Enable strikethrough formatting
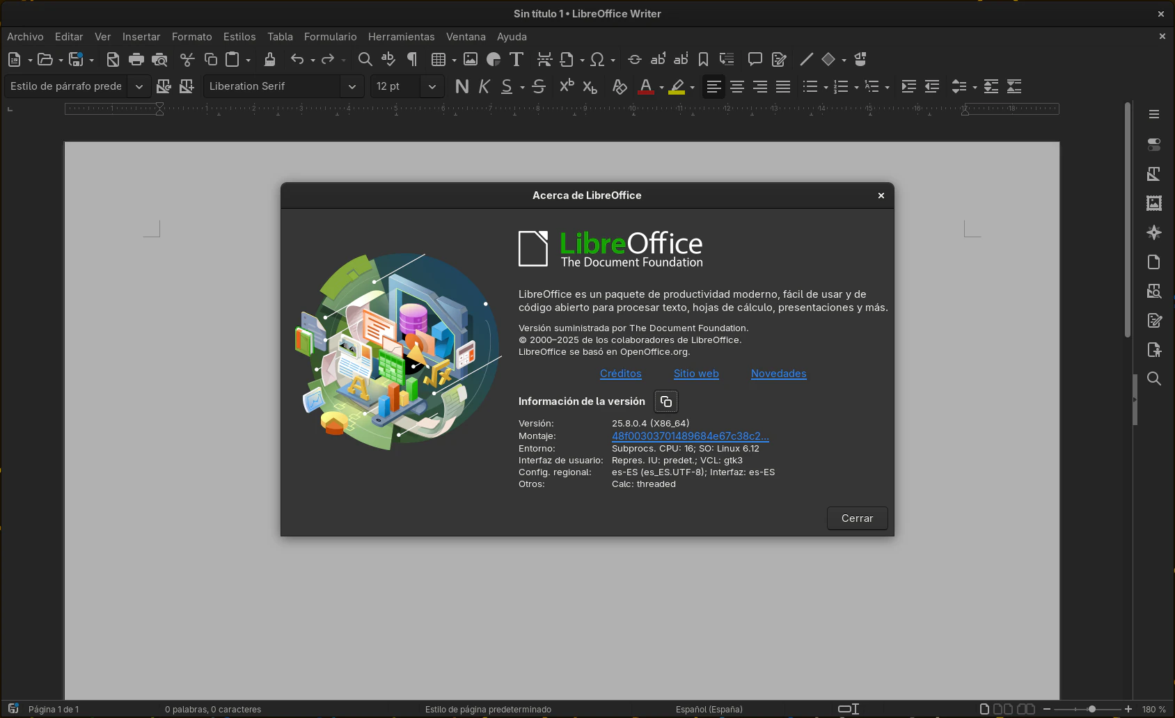 point(538,86)
